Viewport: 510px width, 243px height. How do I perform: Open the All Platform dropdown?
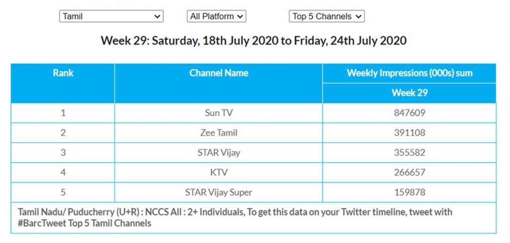(x=217, y=16)
